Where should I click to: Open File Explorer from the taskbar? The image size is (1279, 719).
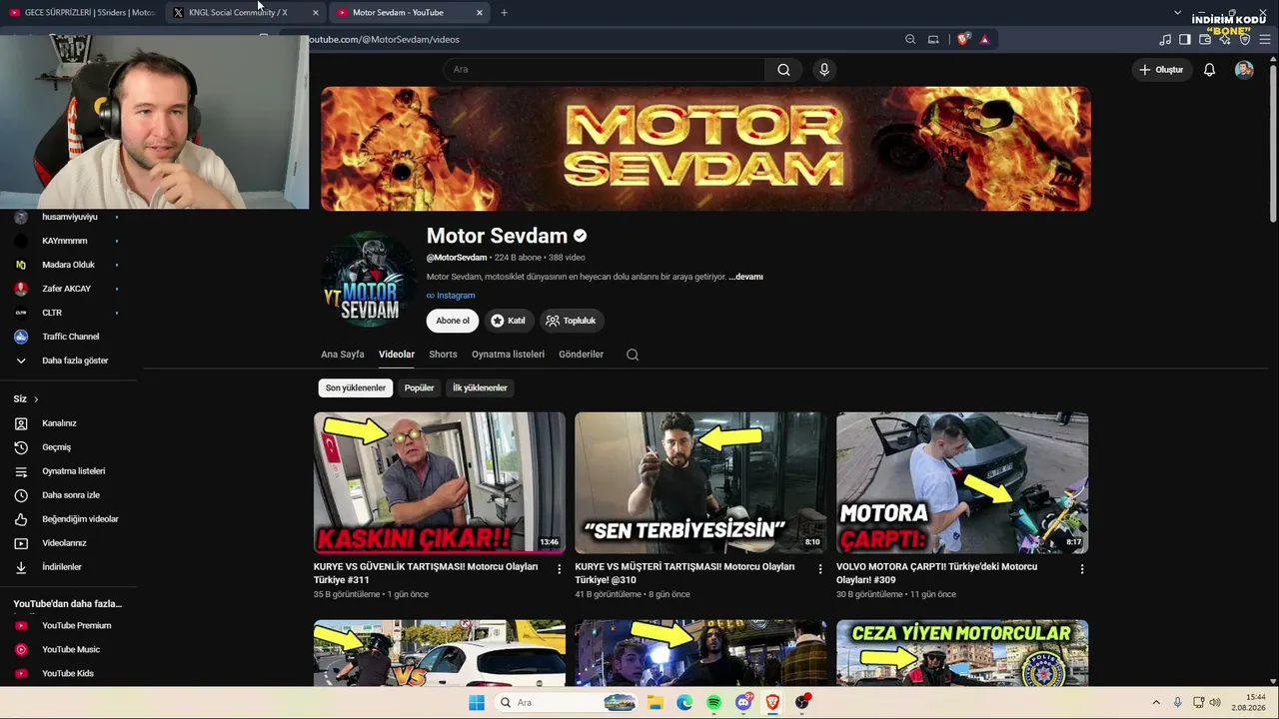(654, 703)
